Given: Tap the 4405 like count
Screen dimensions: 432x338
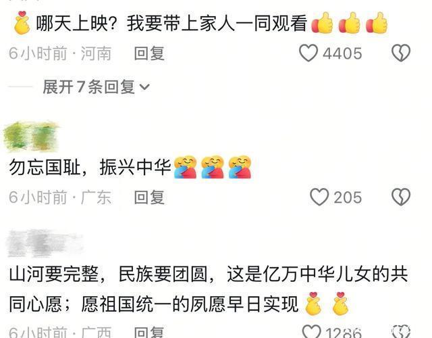Looking at the screenshot, I should click(x=342, y=53).
